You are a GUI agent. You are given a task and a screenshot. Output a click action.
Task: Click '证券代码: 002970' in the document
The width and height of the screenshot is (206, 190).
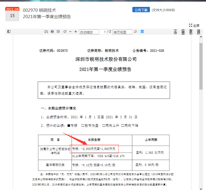coord(53,51)
